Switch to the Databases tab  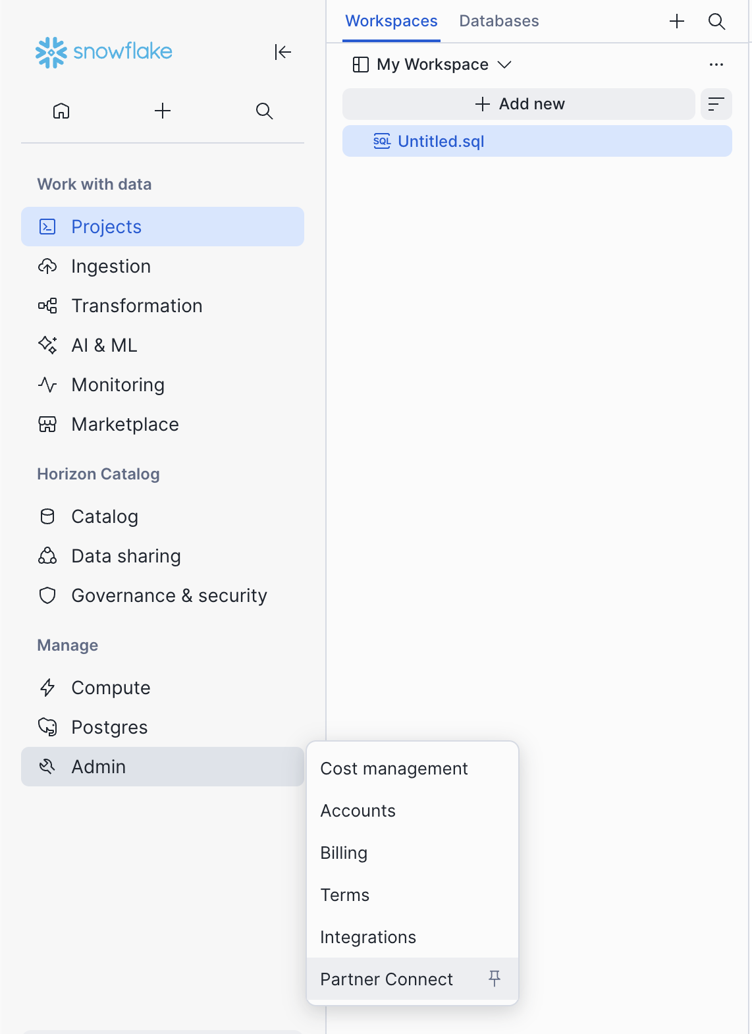tap(499, 21)
